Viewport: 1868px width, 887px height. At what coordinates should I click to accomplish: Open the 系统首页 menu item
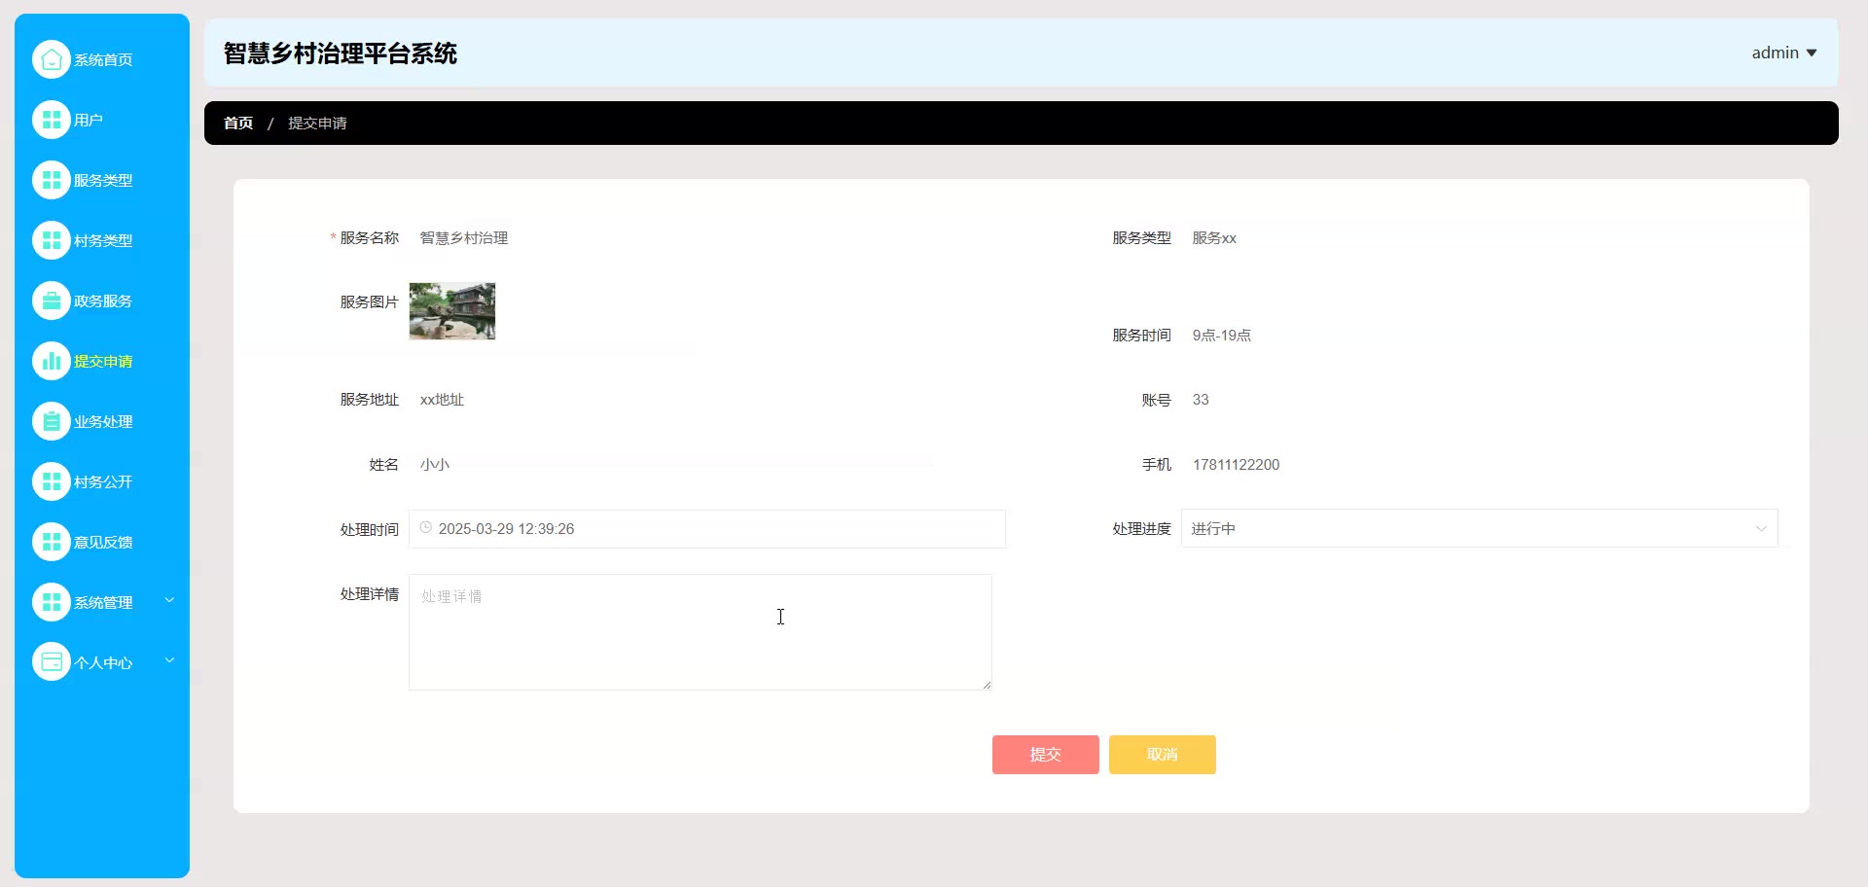(102, 59)
